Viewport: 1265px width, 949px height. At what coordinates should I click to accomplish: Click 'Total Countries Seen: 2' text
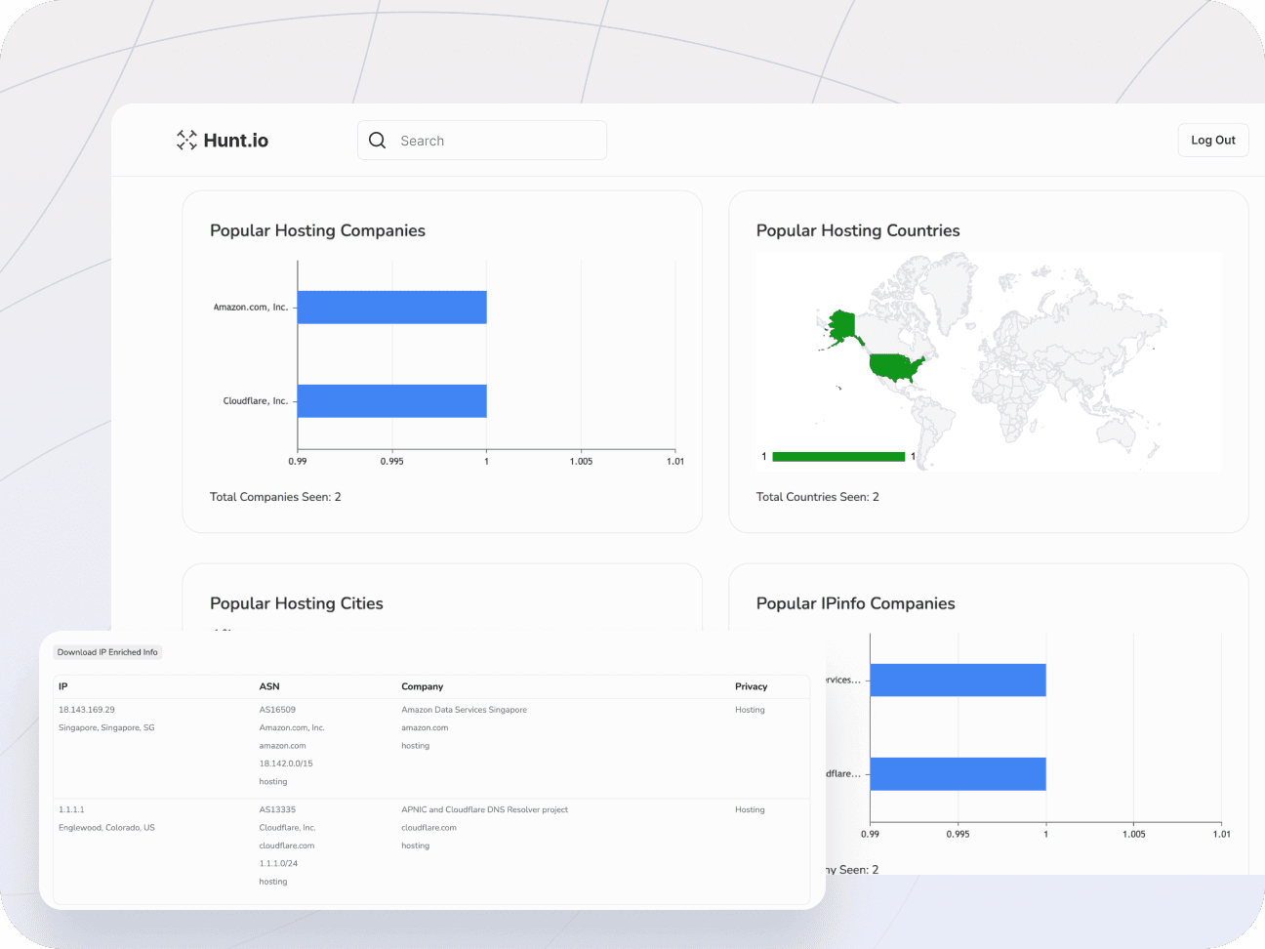coord(818,497)
